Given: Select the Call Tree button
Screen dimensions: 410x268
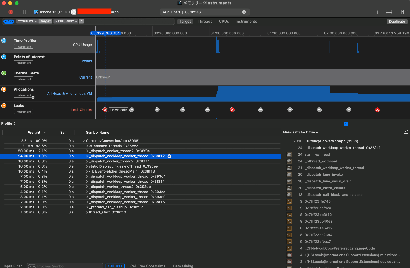Looking at the screenshot, I should (115, 266).
